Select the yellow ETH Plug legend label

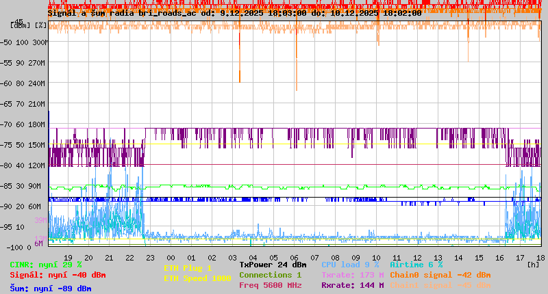[188, 268]
